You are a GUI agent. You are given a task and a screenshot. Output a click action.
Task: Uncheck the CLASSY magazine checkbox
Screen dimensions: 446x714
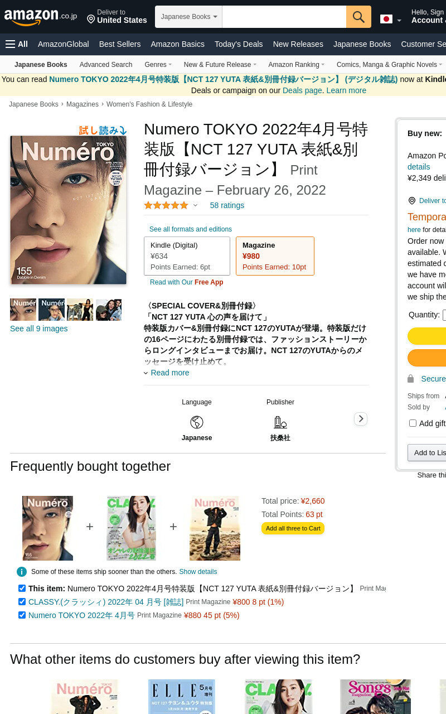coord(22,601)
